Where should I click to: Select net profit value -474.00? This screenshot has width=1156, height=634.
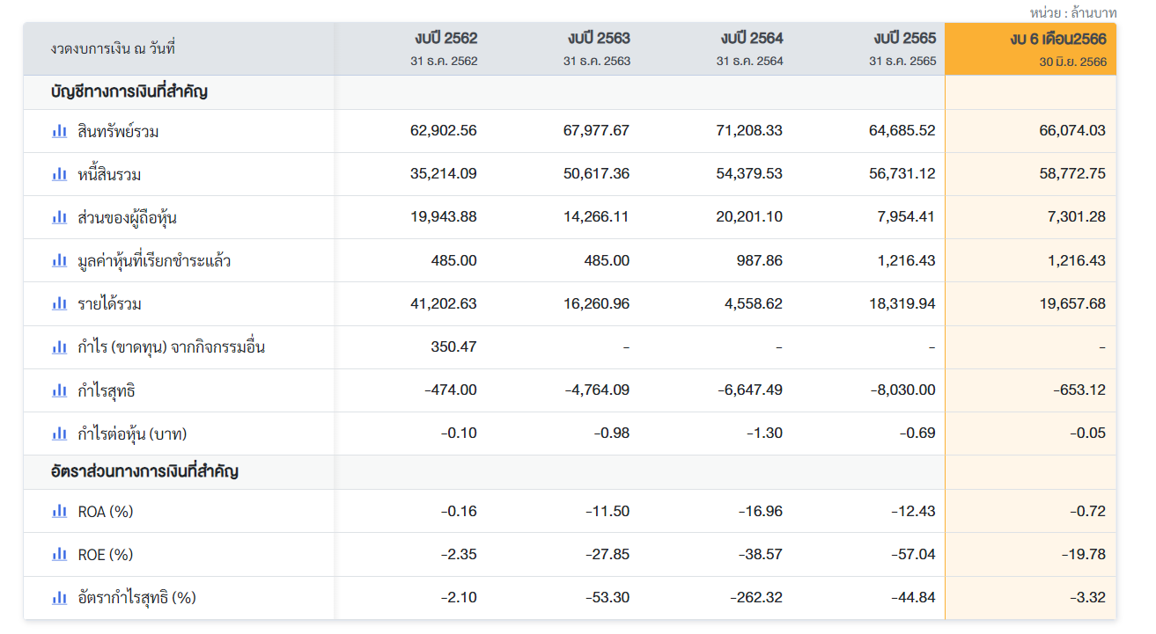[x=451, y=390]
